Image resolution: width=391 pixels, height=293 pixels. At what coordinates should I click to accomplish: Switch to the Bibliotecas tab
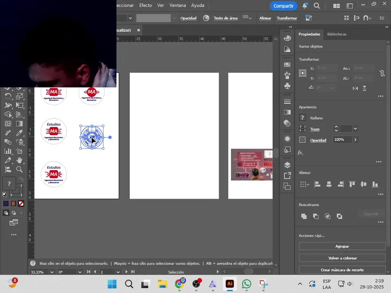point(337,34)
